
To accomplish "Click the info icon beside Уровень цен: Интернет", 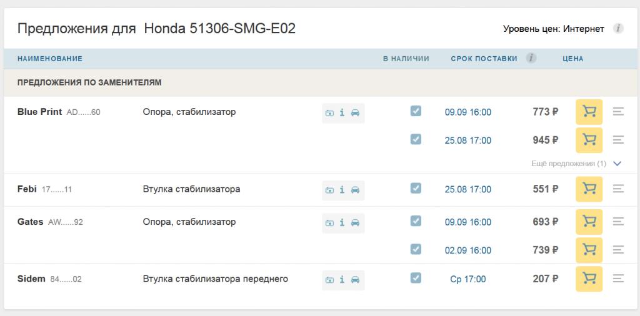I will (618, 28).
